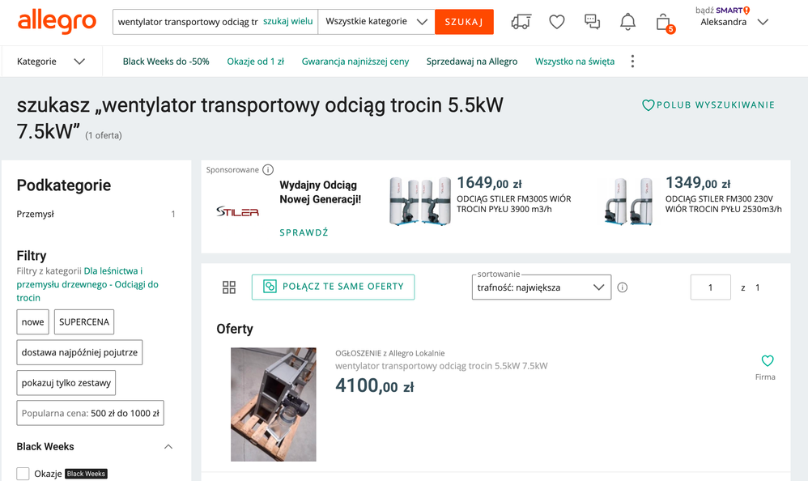Click the orange SZUKAJ search button
This screenshot has width=808, height=481.
click(464, 22)
